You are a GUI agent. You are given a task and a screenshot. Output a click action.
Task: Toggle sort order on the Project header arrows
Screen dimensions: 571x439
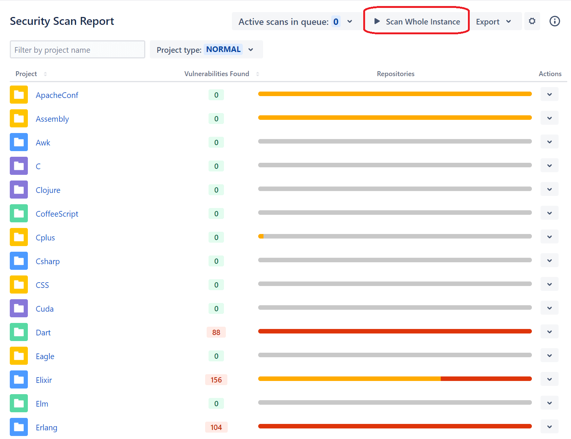point(45,74)
